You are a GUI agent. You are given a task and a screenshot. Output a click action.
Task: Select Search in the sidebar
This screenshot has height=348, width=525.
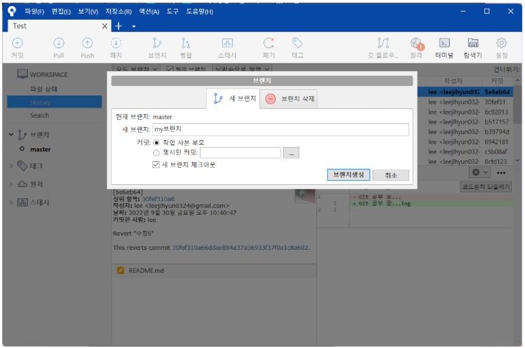(39, 116)
